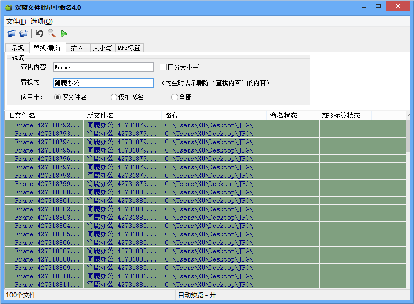This screenshot has width=414, height=304.
Task: Sort by 旧文件名 column header
Action: point(44,115)
